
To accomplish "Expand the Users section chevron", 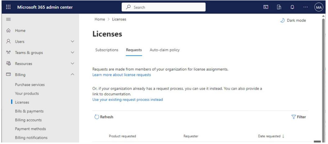I will [73, 41].
